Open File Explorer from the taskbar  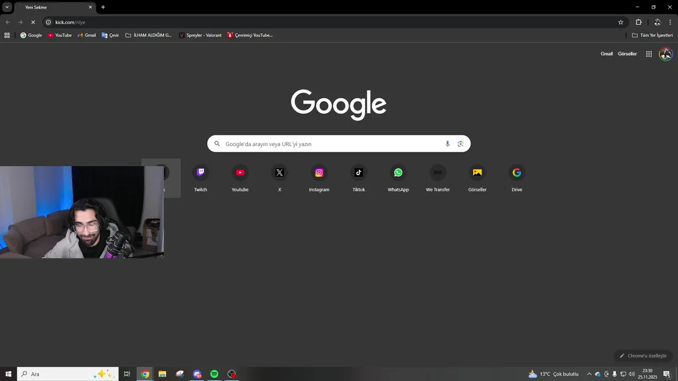coord(162,374)
